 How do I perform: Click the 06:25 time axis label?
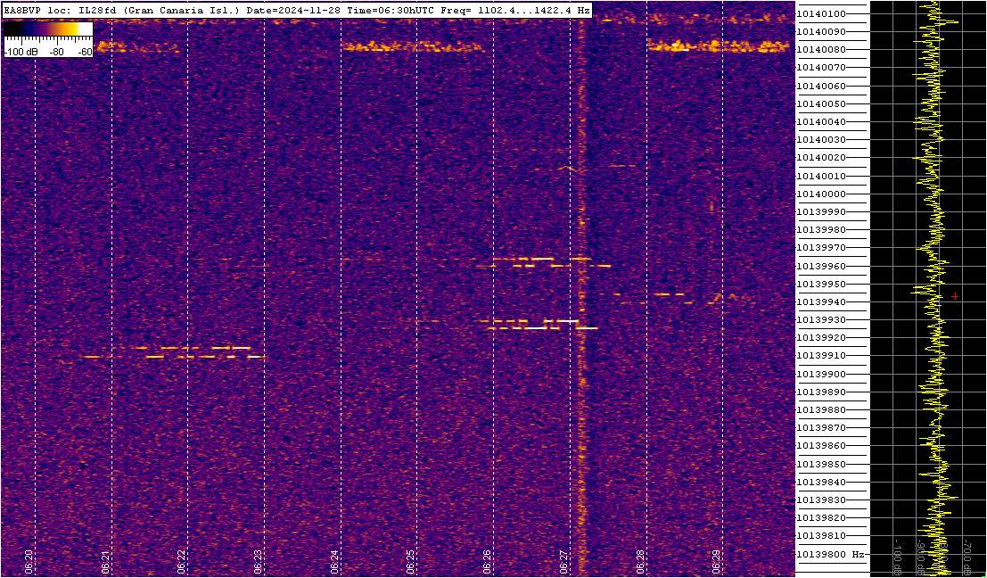(x=411, y=562)
